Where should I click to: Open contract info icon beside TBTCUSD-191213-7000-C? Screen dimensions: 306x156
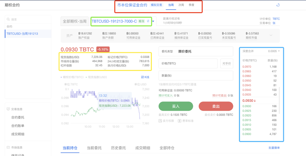148,21
